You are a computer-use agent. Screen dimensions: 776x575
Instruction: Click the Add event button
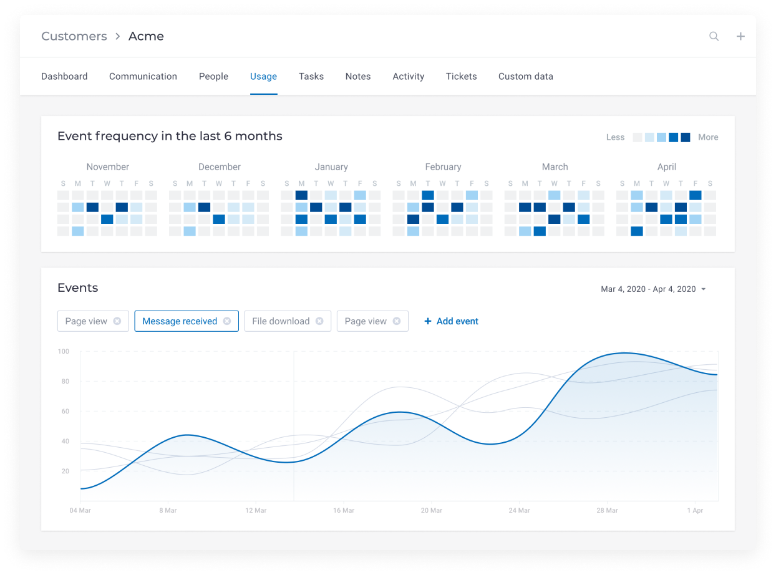click(451, 321)
